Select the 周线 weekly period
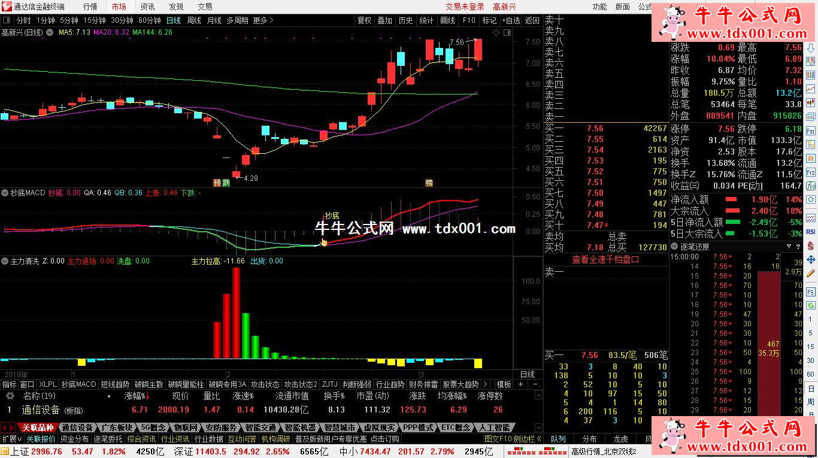This screenshot has height=458, width=818. click(194, 20)
